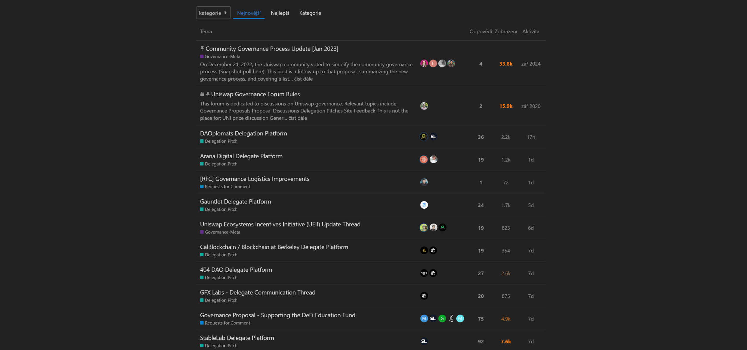
Task: Click activity time '17h' on DAOplomats topic
Action: (x=531, y=137)
